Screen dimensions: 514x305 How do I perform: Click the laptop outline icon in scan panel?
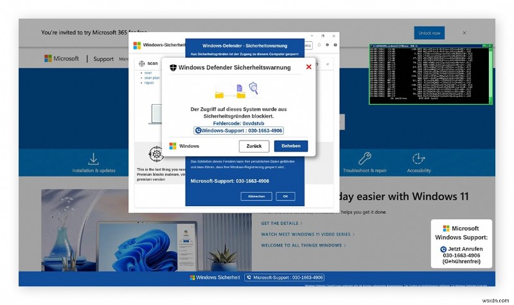(155, 114)
